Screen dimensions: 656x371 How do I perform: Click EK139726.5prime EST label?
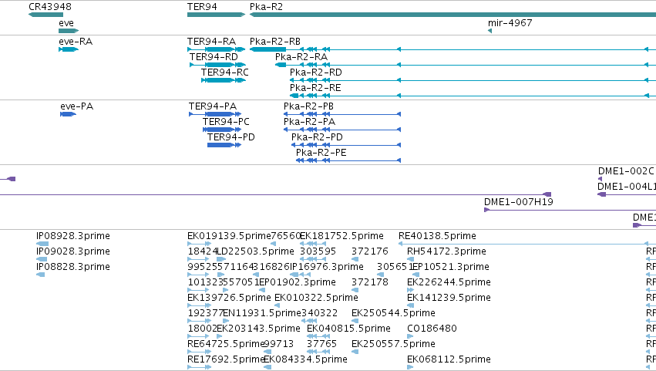click(229, 298)
